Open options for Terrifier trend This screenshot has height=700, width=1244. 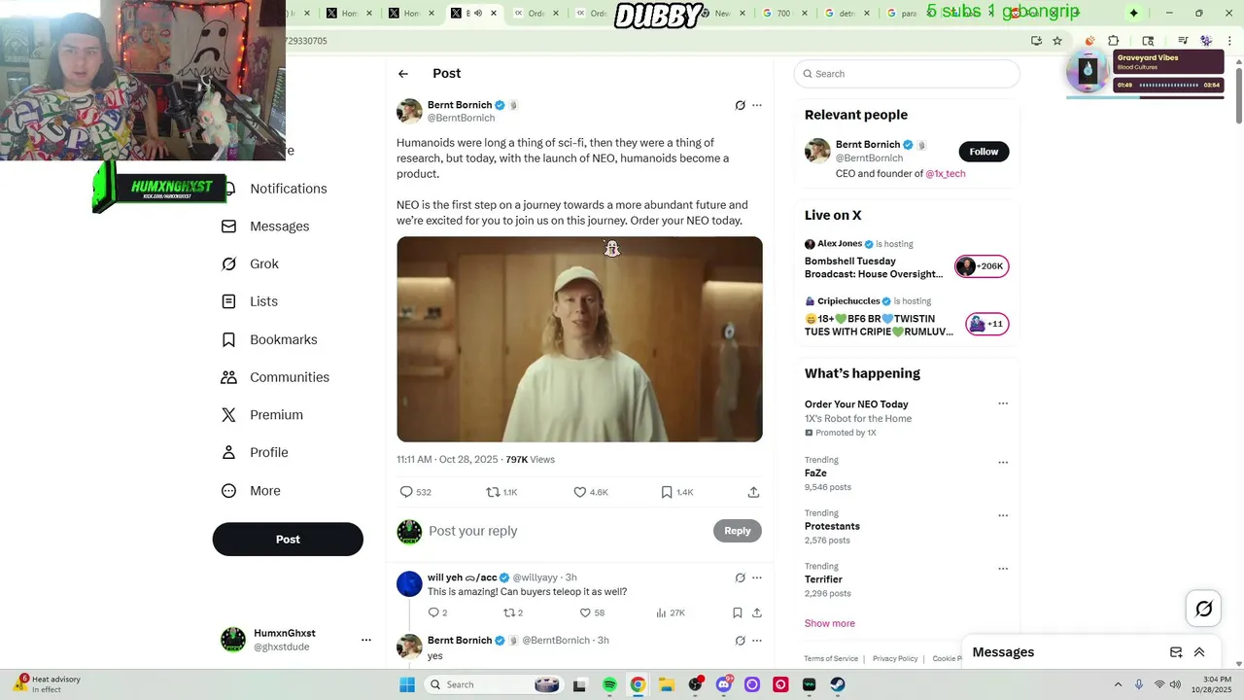[1003, 569]
